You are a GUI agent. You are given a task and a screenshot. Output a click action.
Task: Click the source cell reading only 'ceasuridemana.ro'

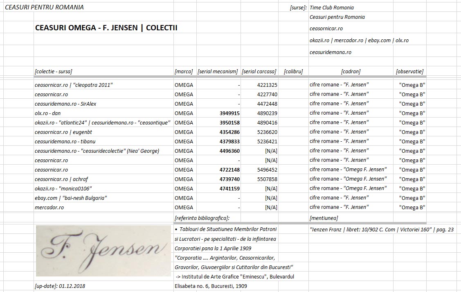(331, 52)
